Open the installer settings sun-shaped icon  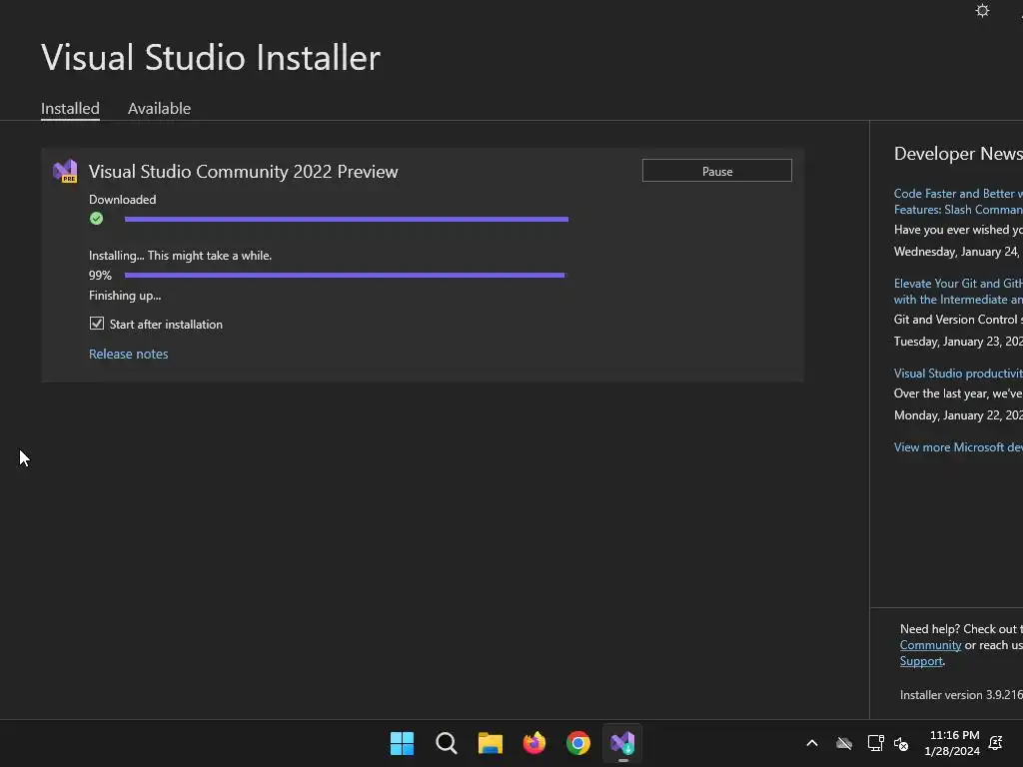982,10
